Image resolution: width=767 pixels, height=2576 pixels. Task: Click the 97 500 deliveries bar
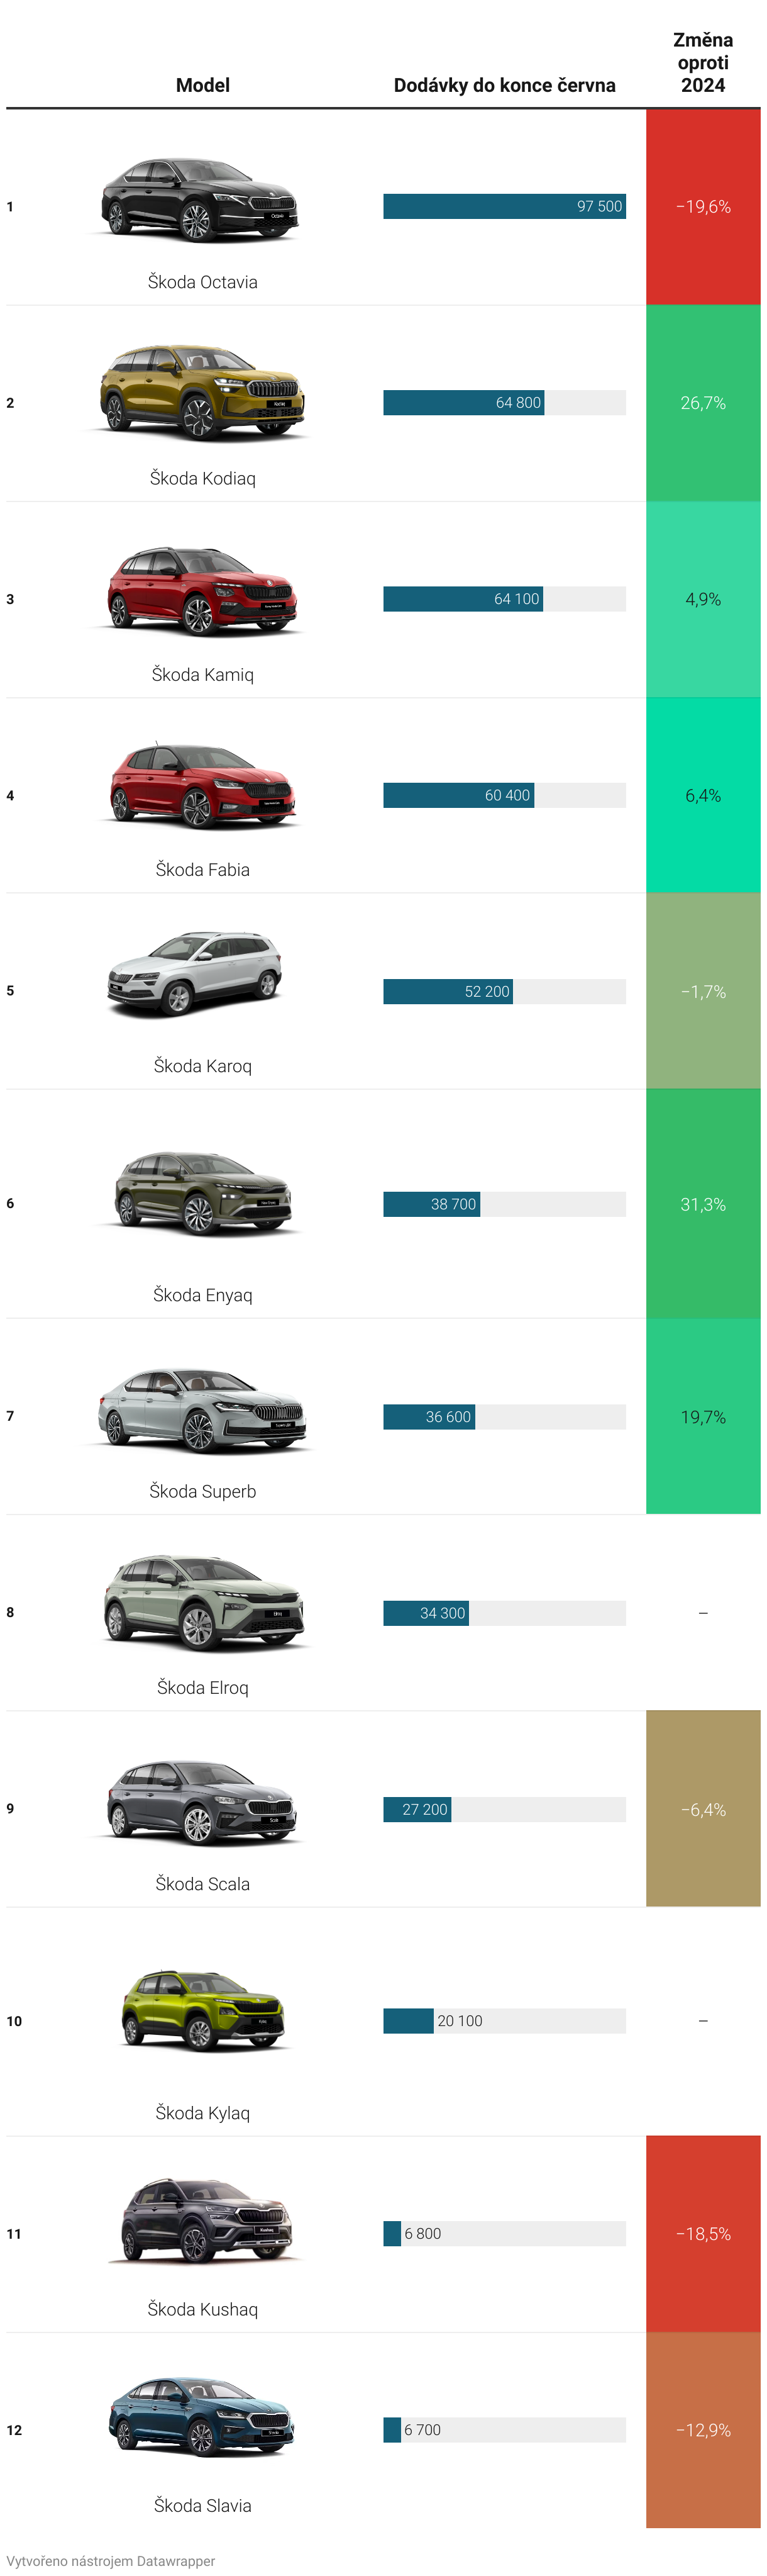[504, 206]
